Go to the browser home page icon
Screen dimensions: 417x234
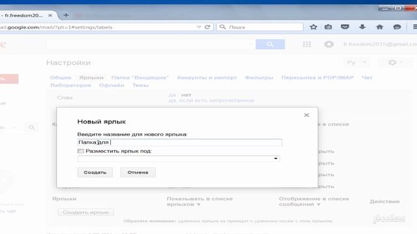coord(379,27)
